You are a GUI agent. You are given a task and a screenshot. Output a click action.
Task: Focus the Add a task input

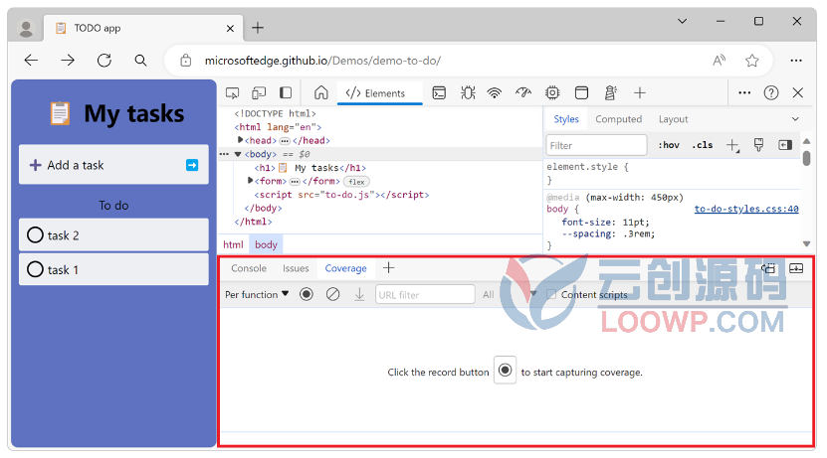(113, 165)
